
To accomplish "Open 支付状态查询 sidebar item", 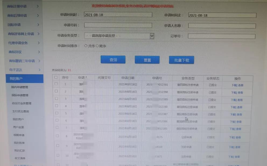I will click(20, 111).
